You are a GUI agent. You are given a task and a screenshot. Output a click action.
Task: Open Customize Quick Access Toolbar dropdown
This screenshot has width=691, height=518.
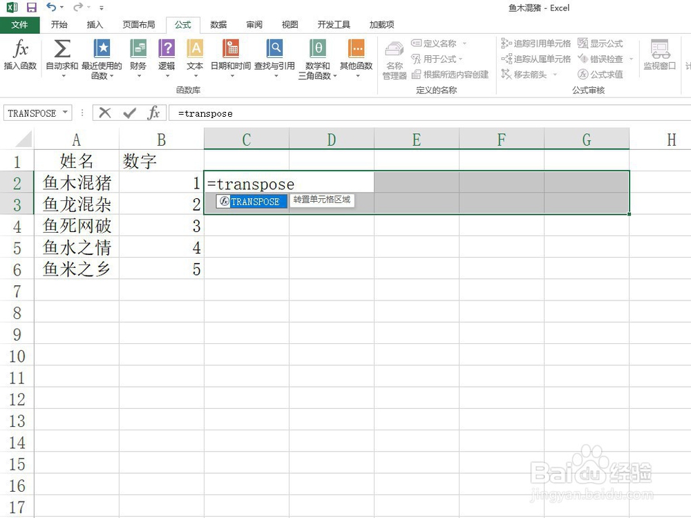pos(102,8)
